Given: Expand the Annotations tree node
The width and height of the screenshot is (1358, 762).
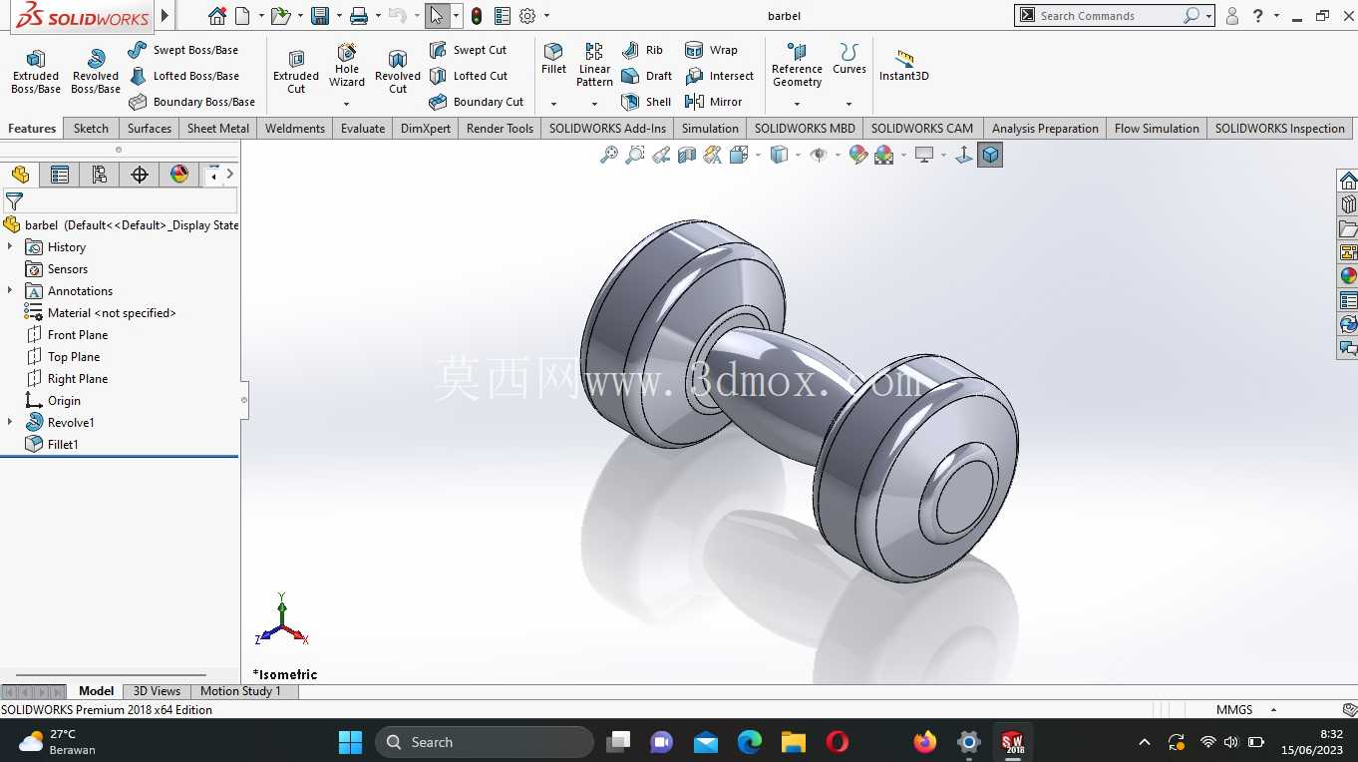Looking at the screenshot, I should (10, 290).
